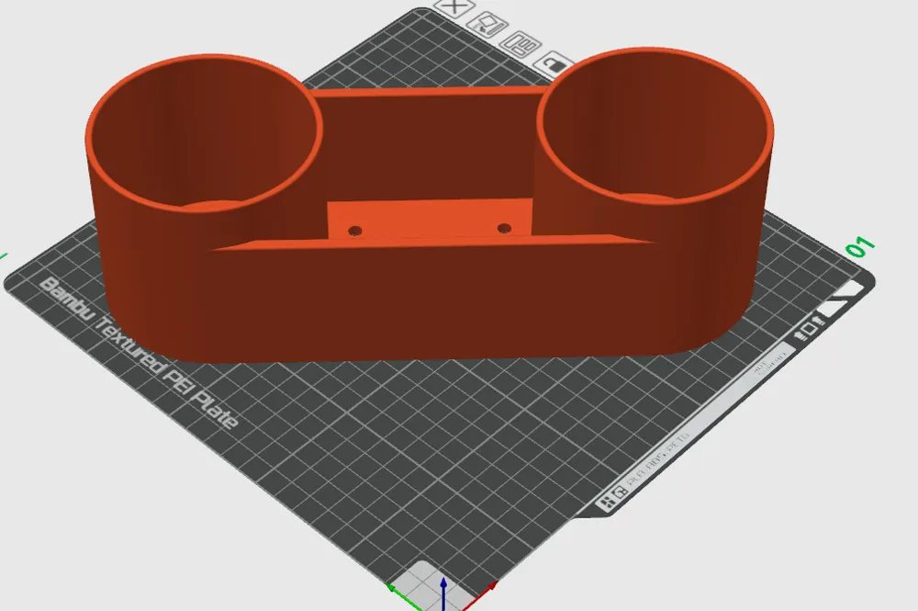Click the arrange objects on plate icon

coord(521,44)
